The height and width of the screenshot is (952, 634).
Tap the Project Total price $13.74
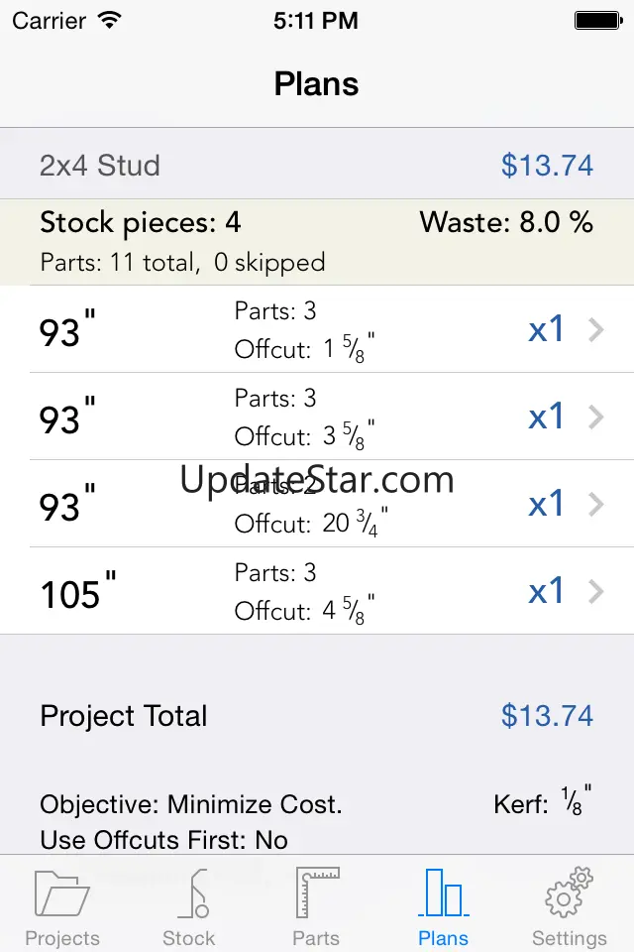(547, 716)
